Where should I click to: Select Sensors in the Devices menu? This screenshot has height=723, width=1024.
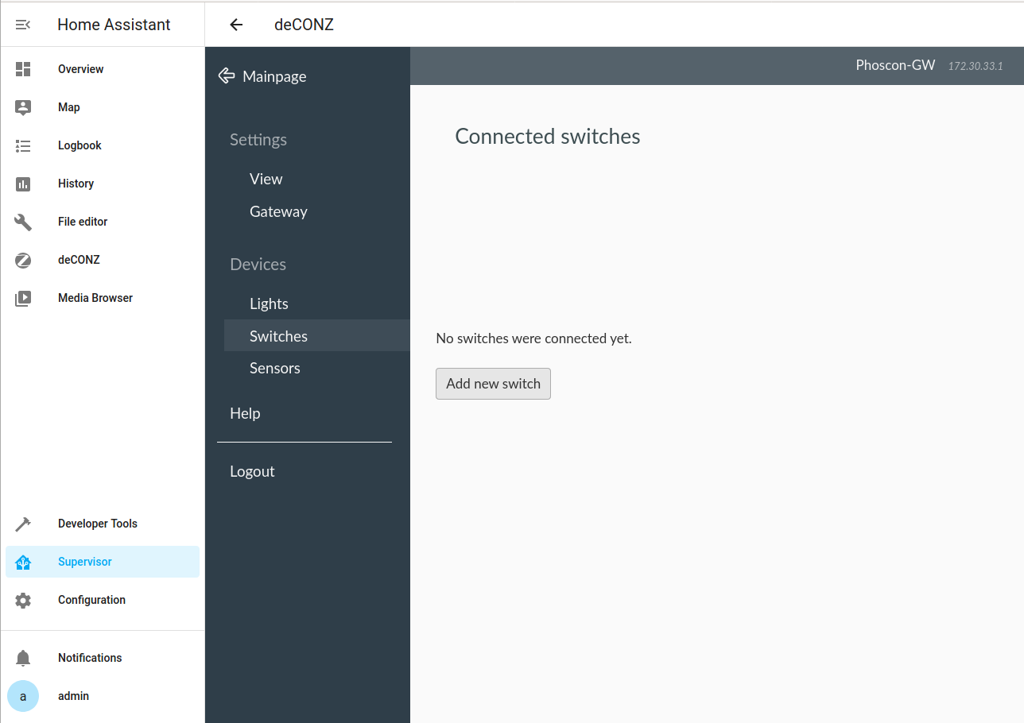click(x=274, y=368)
